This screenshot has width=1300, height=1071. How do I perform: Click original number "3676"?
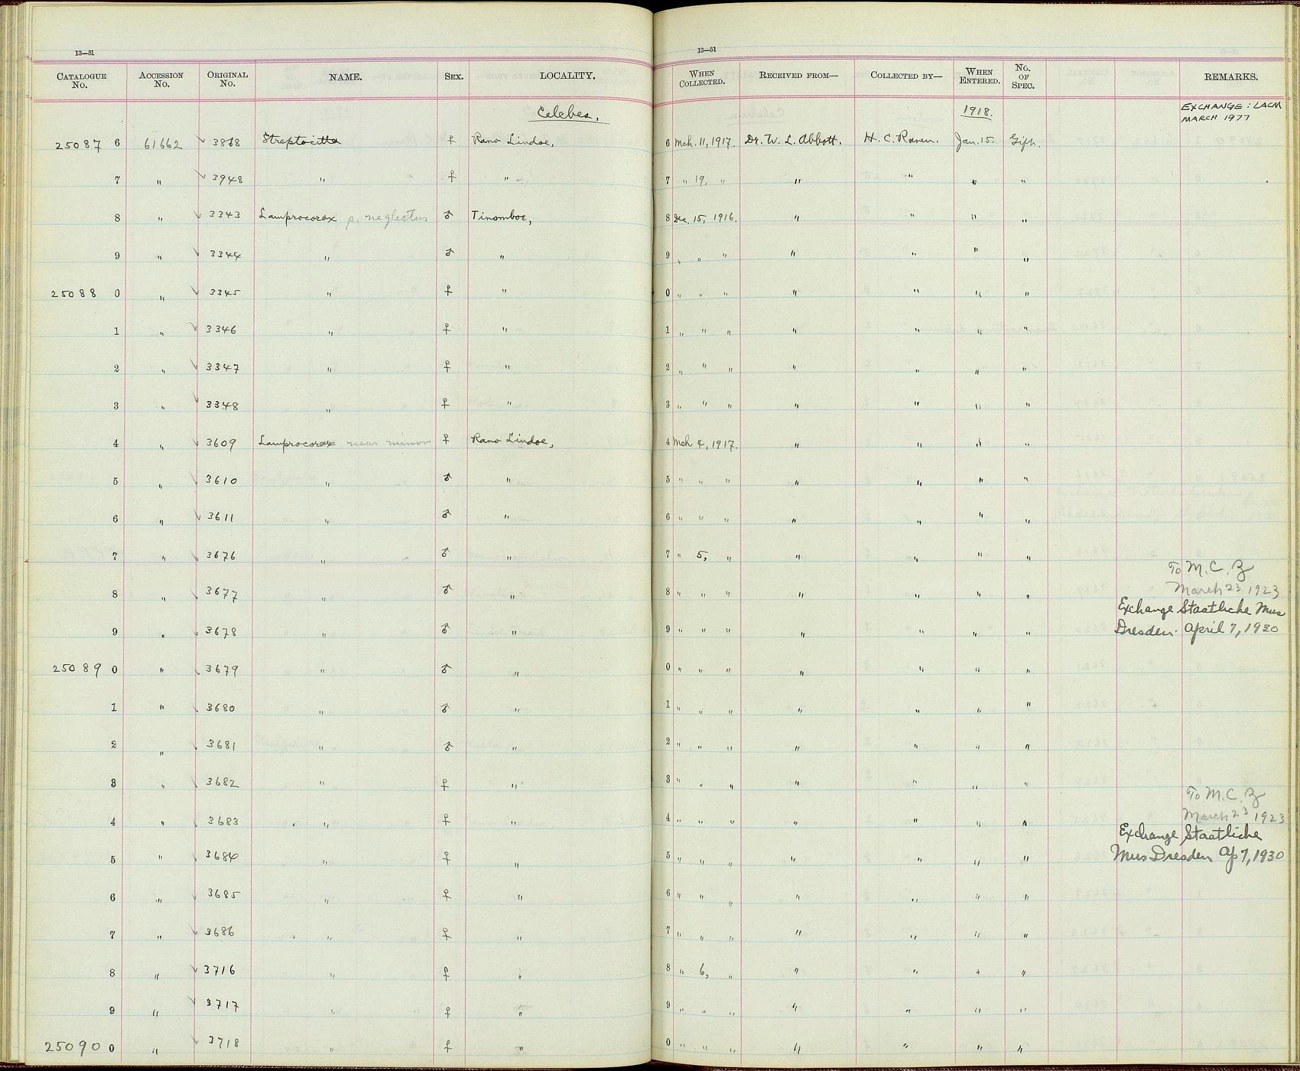pos(220,556)
